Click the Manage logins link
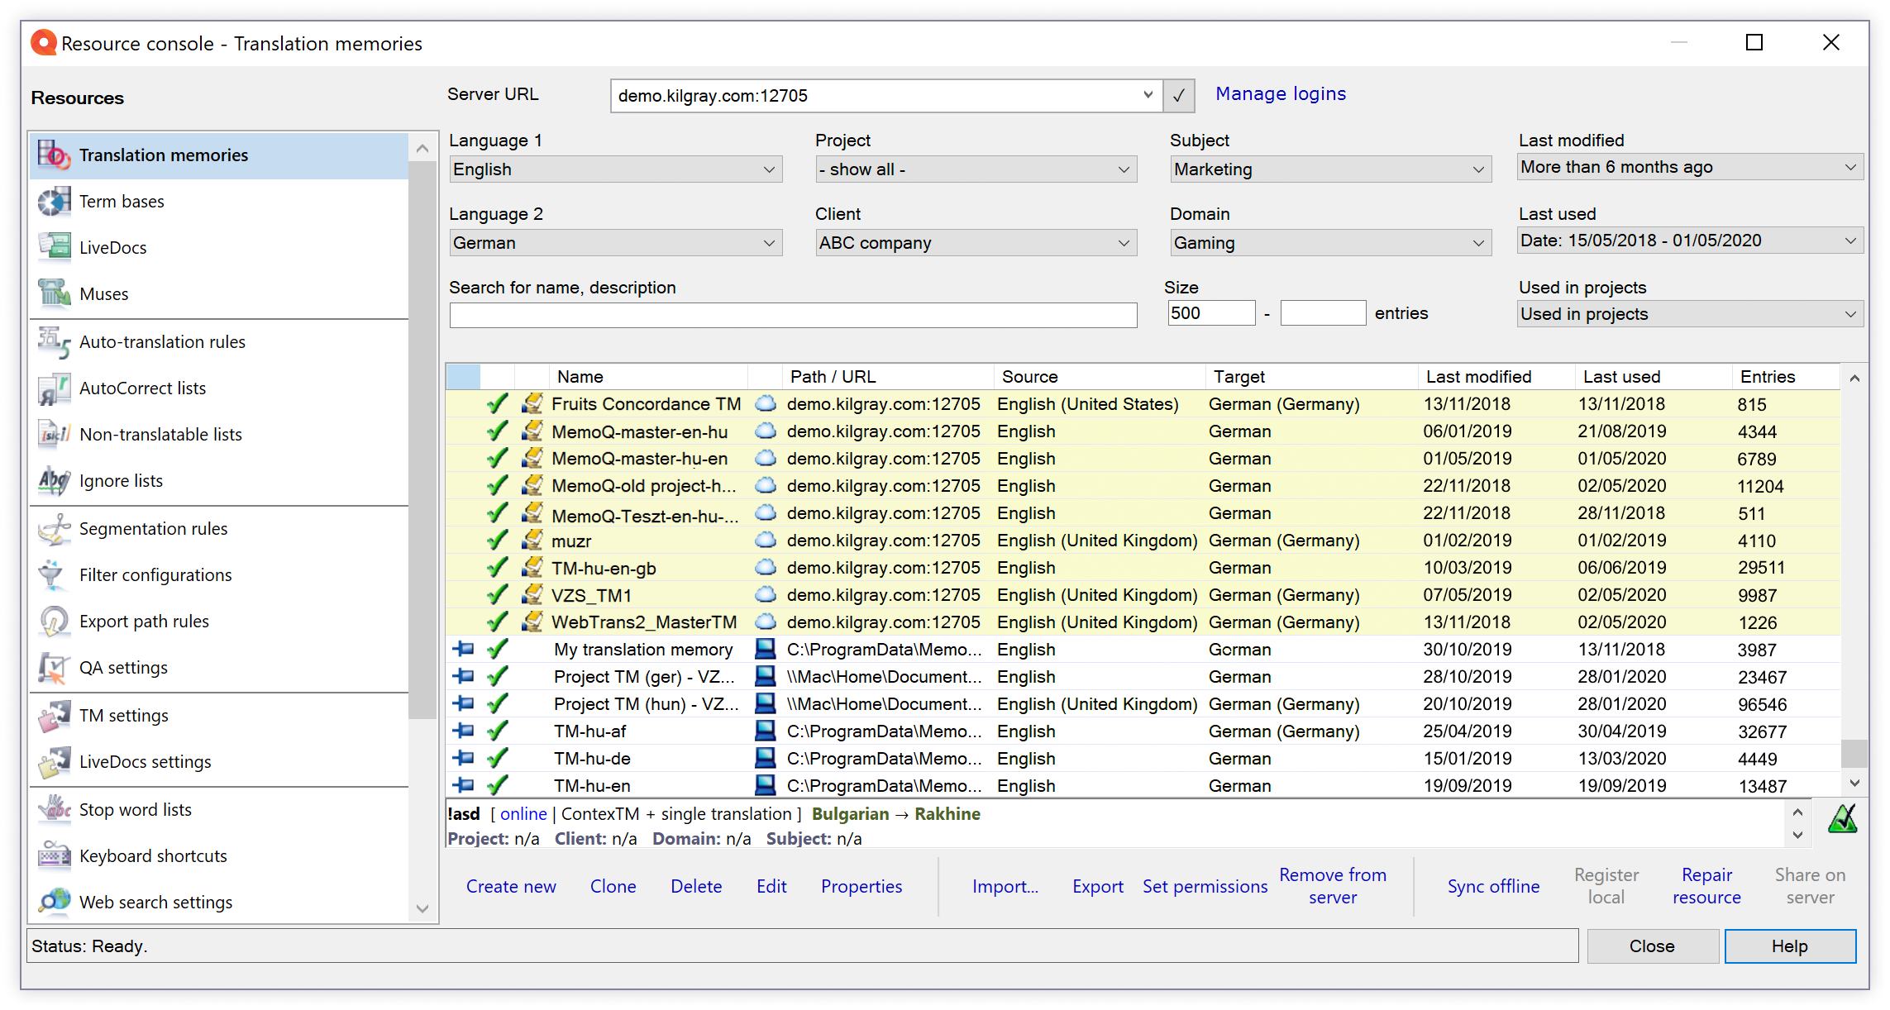 point(1280,94)
